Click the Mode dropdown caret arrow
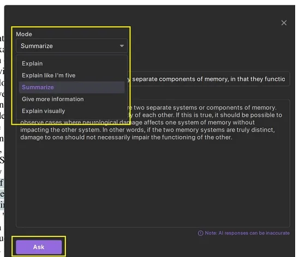 pyautogui.click(x=122, y=46)
